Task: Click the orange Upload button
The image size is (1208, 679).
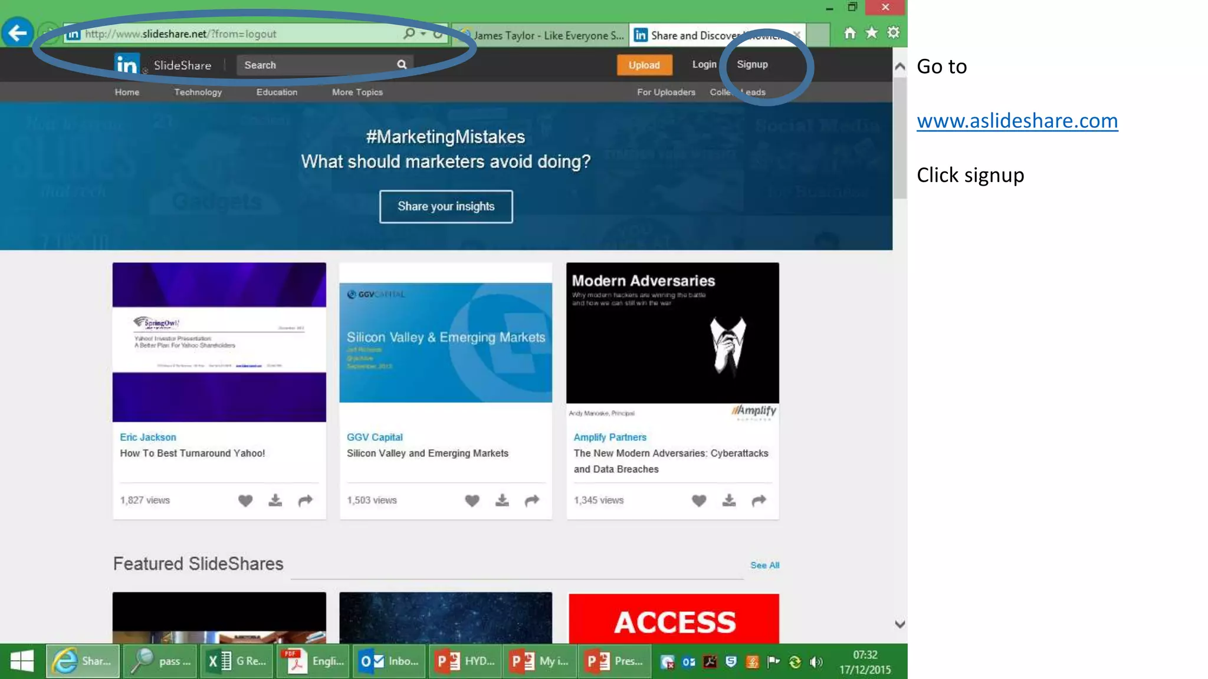Action: click(x=644, y=65)
